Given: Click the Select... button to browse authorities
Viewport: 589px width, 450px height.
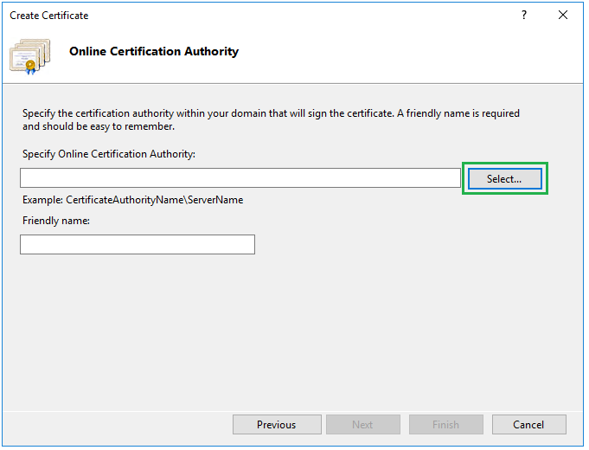Looking at the screenshot, I should coord(504,178).
